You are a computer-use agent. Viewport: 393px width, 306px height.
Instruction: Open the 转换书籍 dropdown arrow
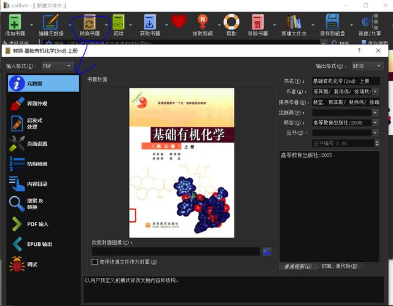click(x=106, y=25)
